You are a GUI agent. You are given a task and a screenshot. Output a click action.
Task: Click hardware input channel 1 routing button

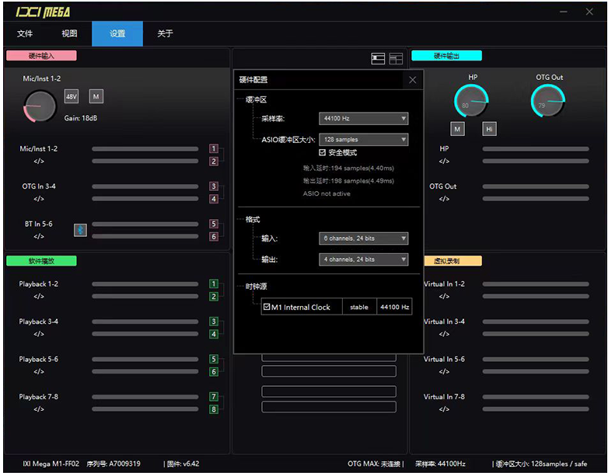(214, 148)
